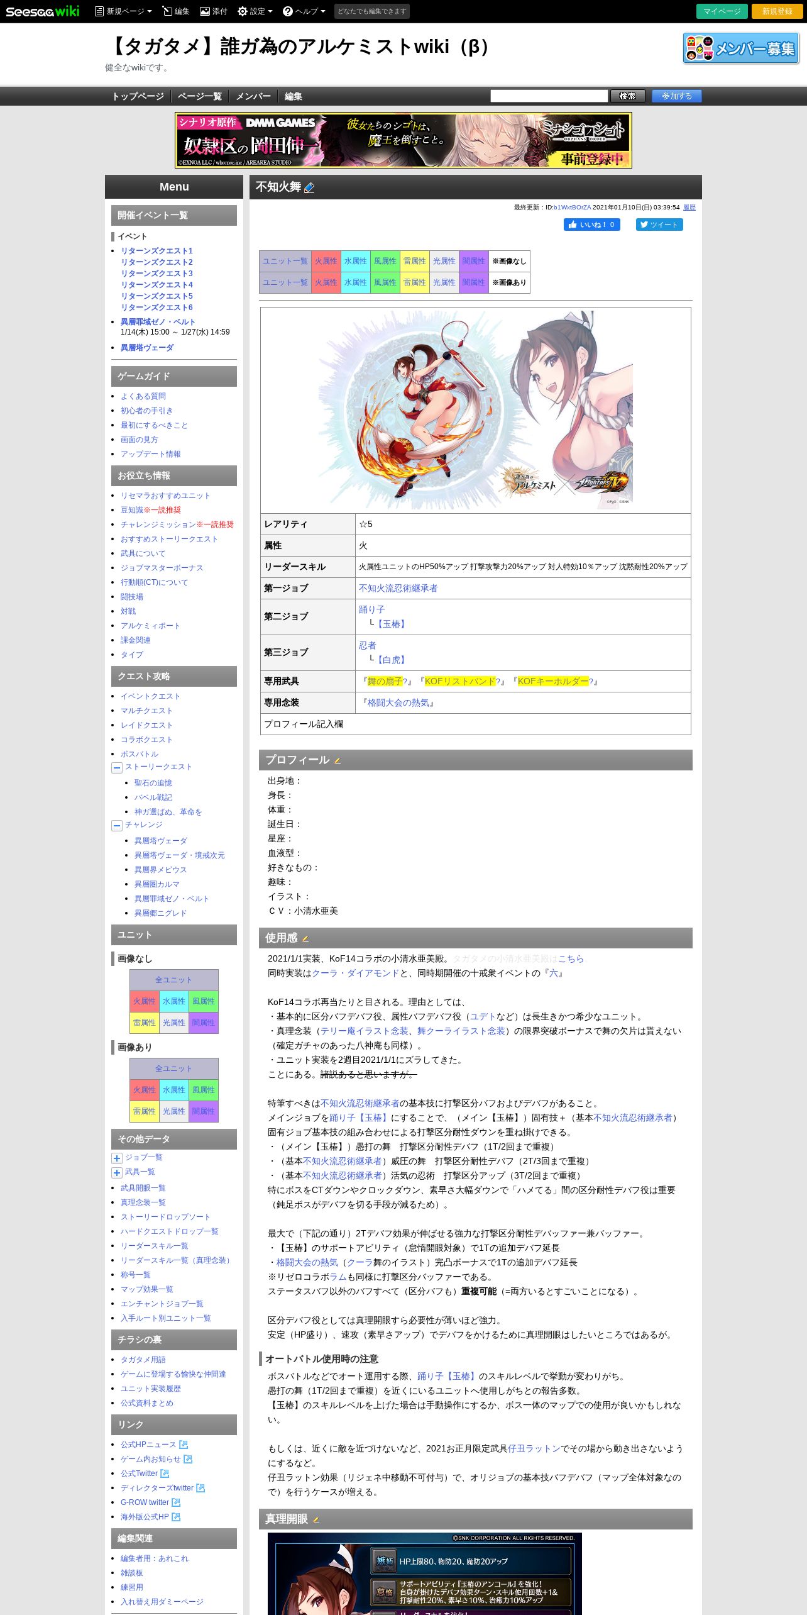807x1615 pixels.
Task: Click the edit icon next to プロフィール heading
Action: click(x=337, y=761)
